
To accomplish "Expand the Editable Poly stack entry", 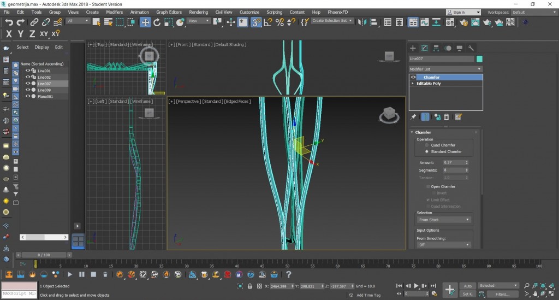I will pos(413,84).
